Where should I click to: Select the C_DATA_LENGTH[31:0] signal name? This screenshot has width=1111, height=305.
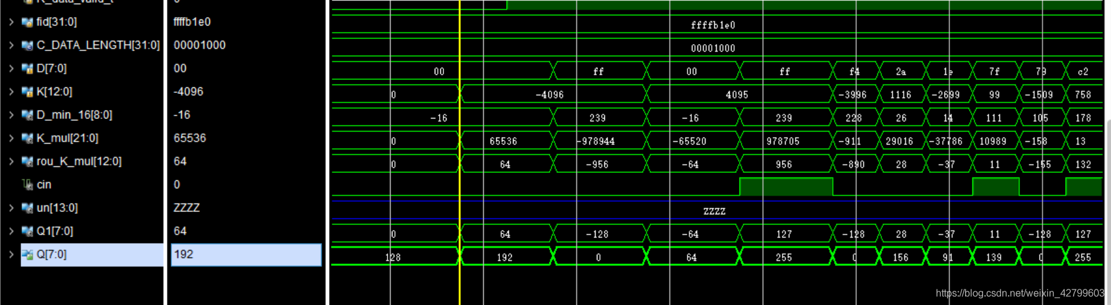(x=98, y=45)
